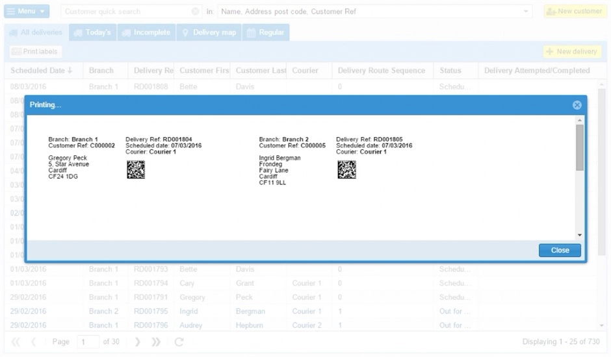Click label name 'Gregory Peck'

pos(68,158)
